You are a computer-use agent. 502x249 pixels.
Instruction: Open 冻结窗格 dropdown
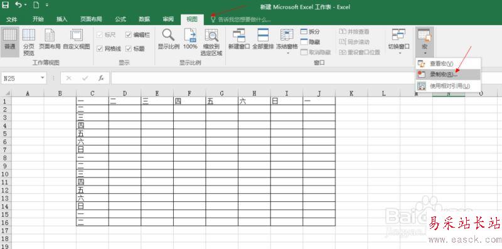coord(287,41)
